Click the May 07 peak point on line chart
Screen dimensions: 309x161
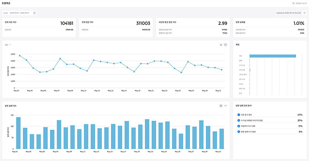pos(60,58)
